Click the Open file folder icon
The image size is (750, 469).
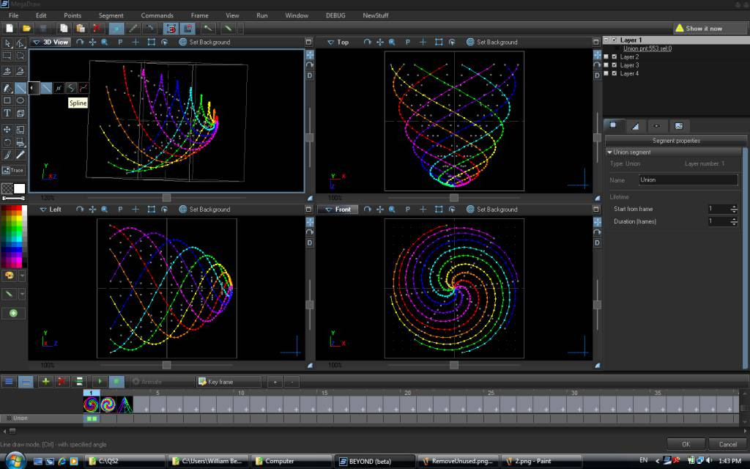[26, 29]
